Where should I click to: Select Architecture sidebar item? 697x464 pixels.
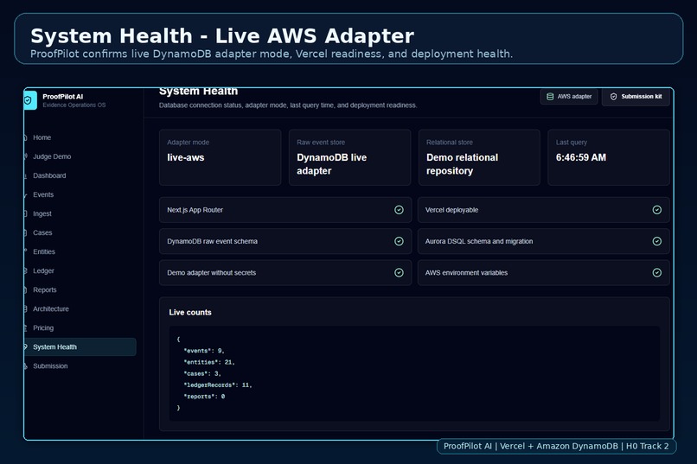pyautogui.click(x=51, y=309)
